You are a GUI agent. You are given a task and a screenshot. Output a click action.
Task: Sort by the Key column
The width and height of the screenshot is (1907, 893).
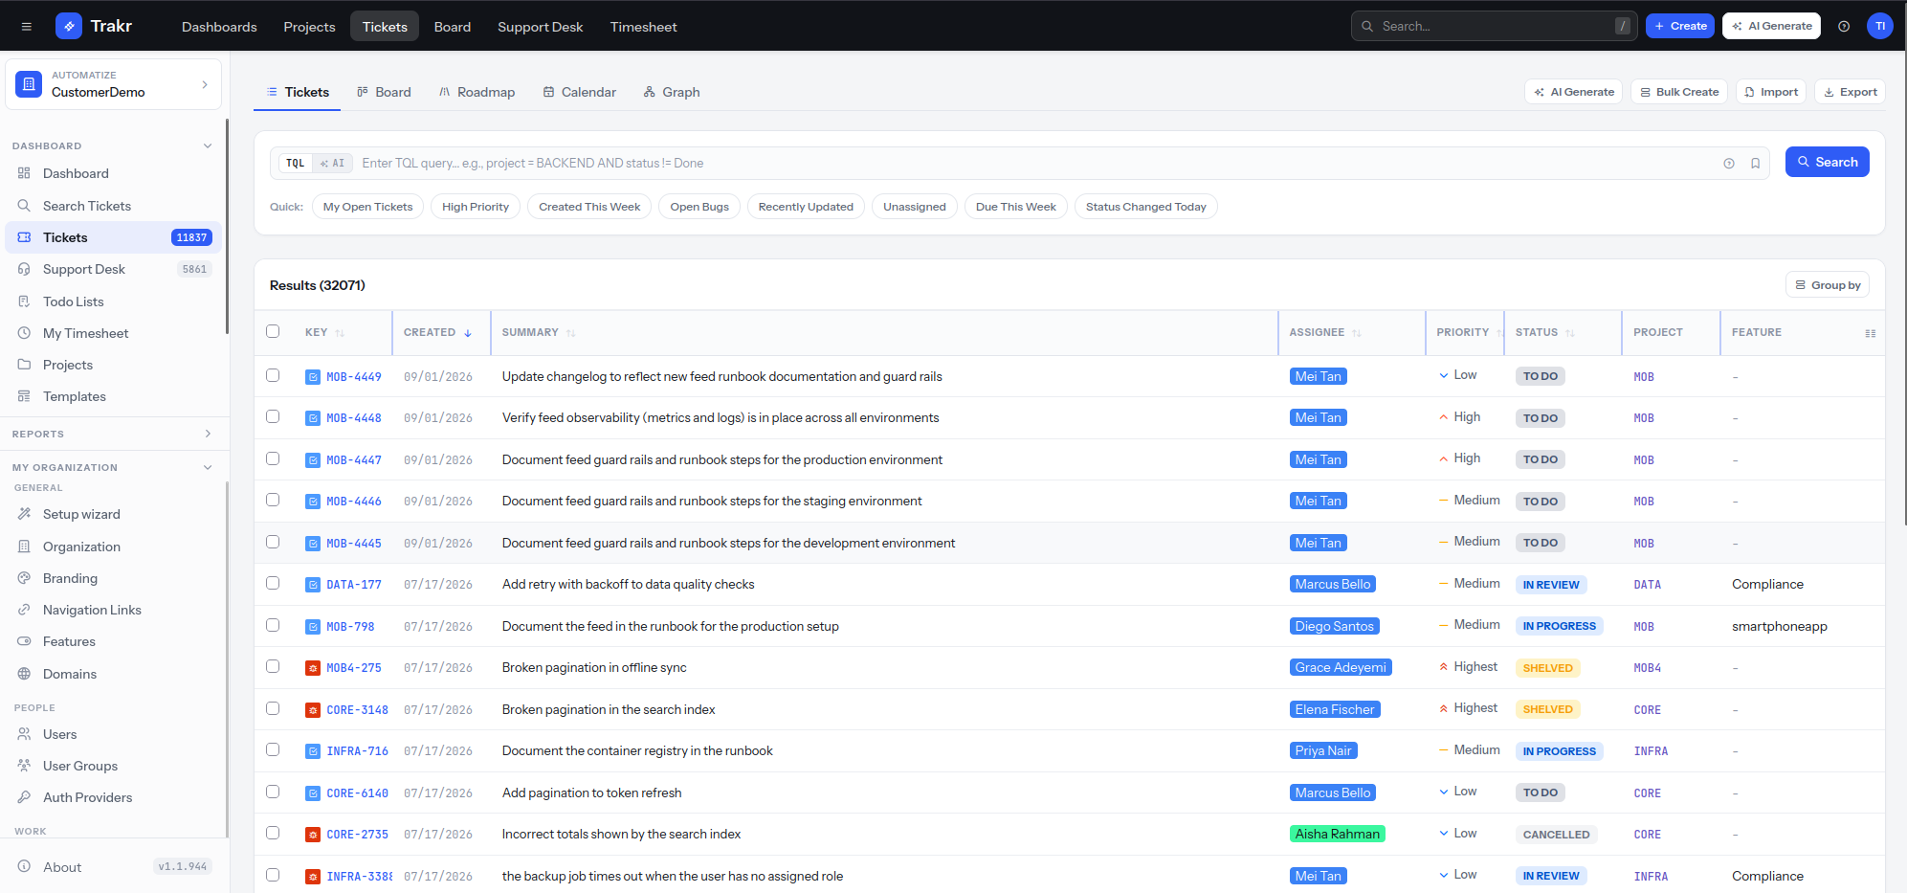[x=324, y=333]
